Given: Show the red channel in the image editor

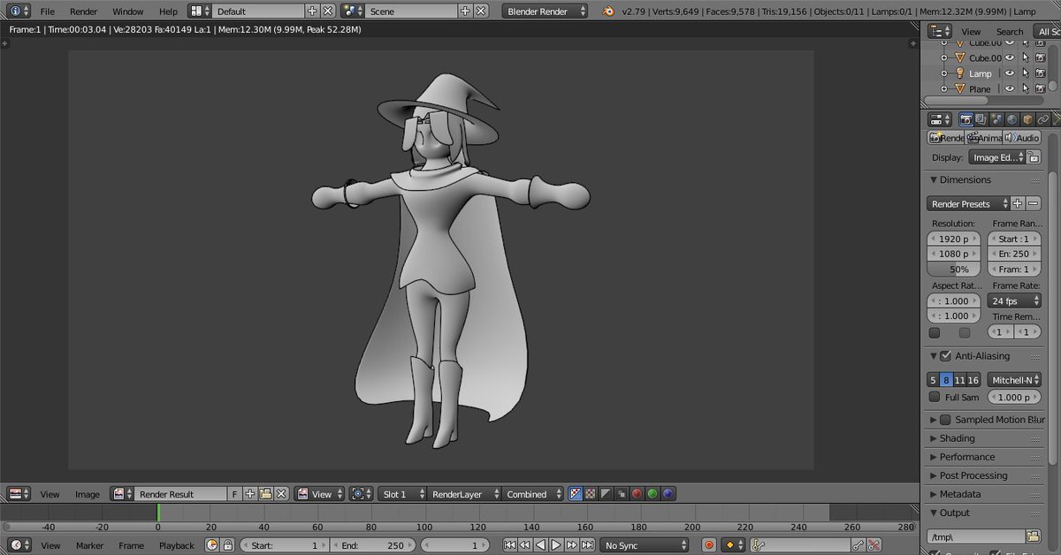Looking at the screenshot, I should coord(637,493).
